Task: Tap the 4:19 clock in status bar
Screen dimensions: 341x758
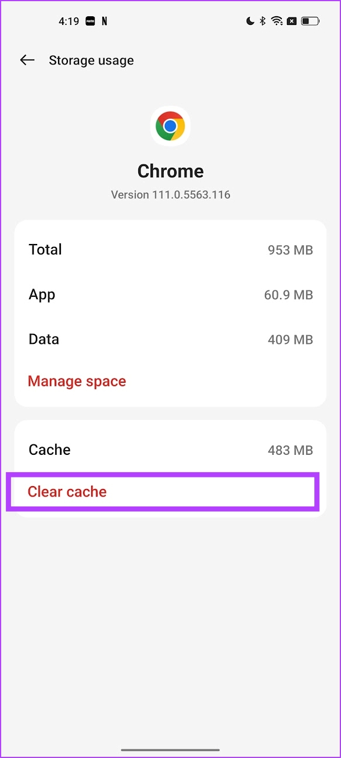Action: click(68, 21)
